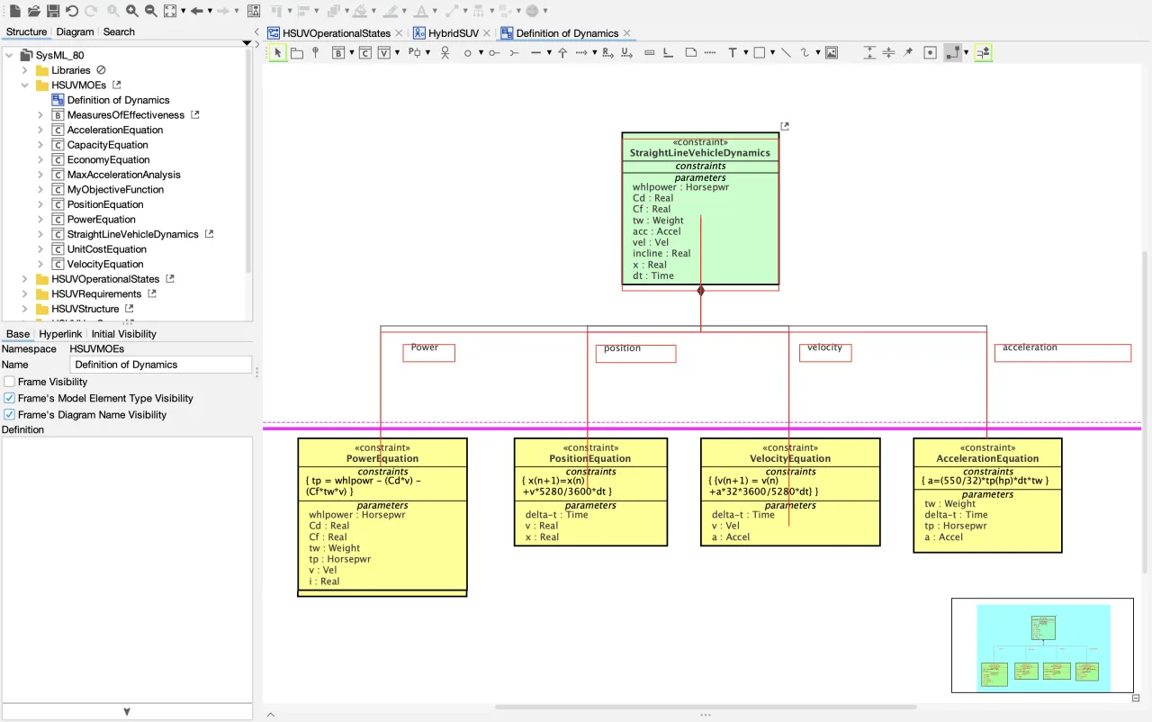Click the Zoom In magnifier
Viewport: 1152px width, 722px height.
click(x=132, y=11)
